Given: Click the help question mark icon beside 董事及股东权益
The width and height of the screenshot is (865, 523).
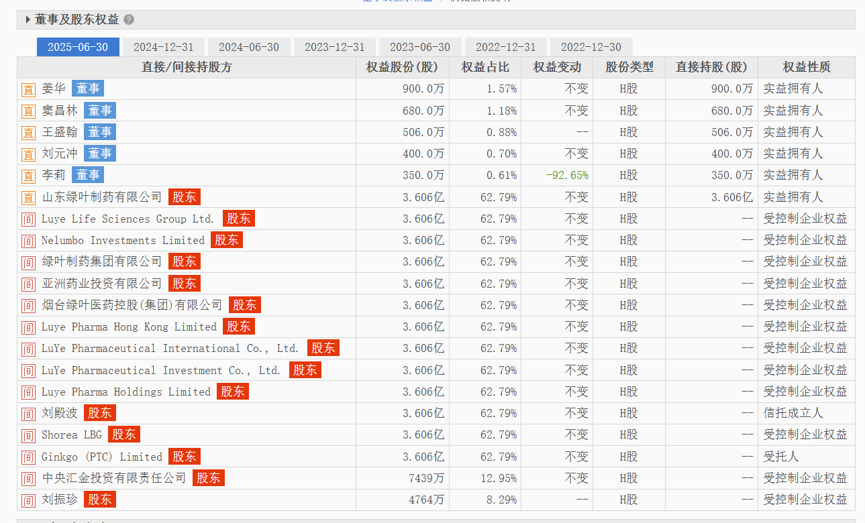Looking at the screenshot, I should [x=129, y=20].
